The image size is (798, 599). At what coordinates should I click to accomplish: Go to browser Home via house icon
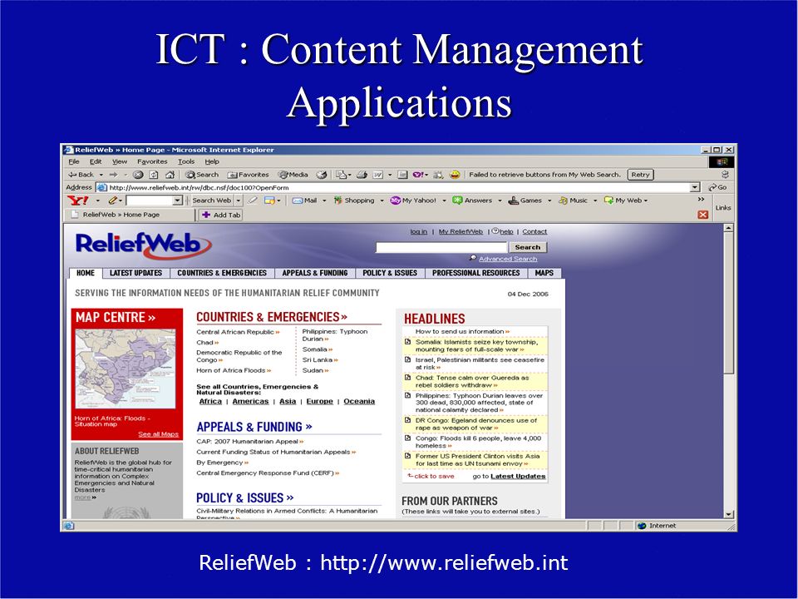170,175
